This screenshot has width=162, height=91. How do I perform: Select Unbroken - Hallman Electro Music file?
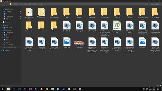click(117, 44)
